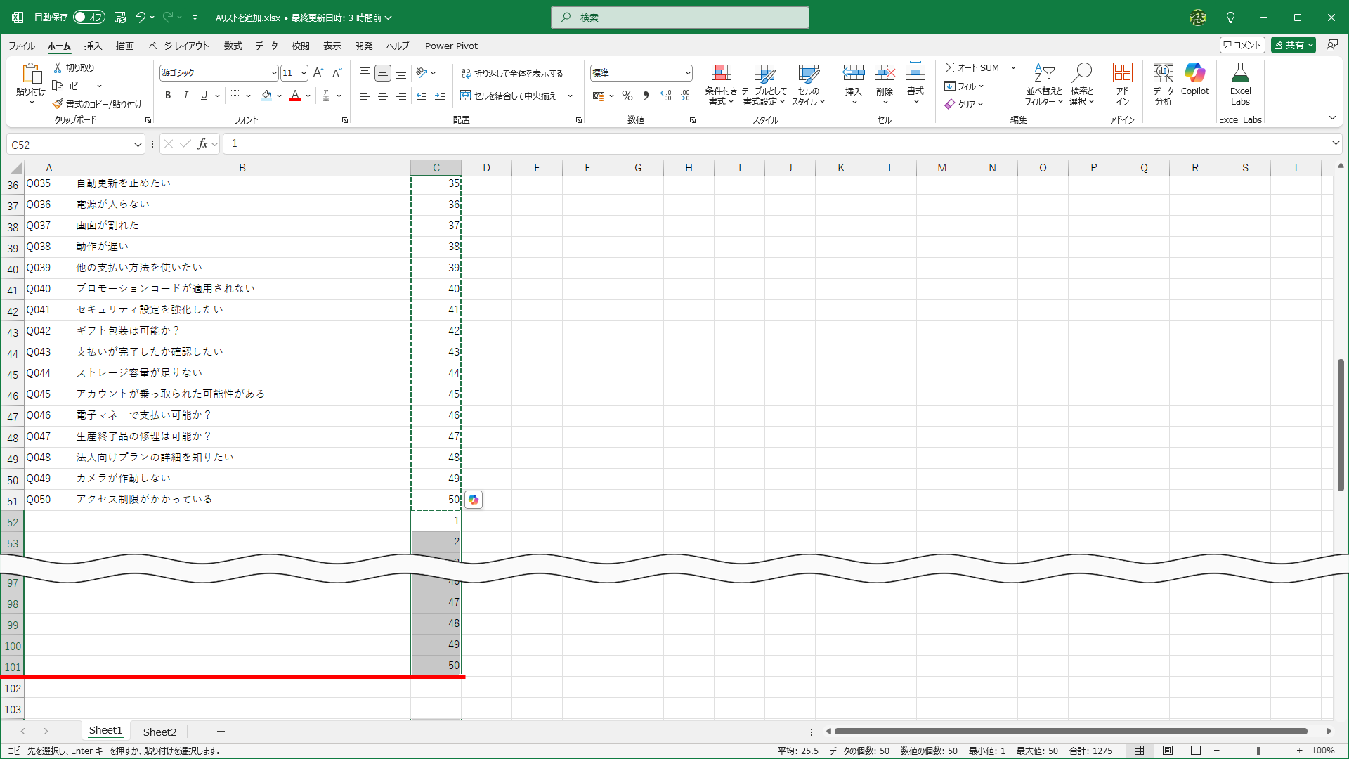Toggle the AutoSave switch
Viewport: 1349px width, 759px height.
(x=89, y=17)
